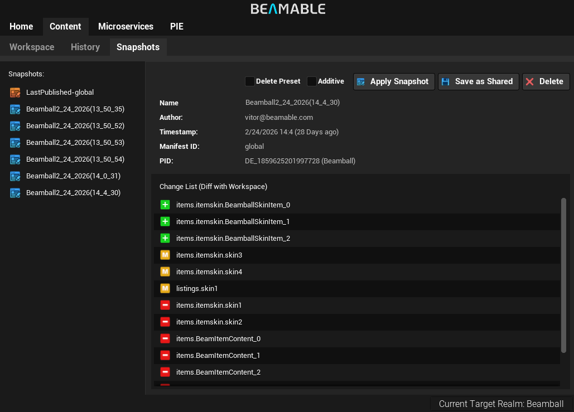Switch to the Microservices tab

point(126,27)
